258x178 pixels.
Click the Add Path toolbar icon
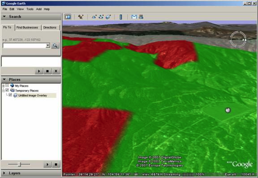101,17
